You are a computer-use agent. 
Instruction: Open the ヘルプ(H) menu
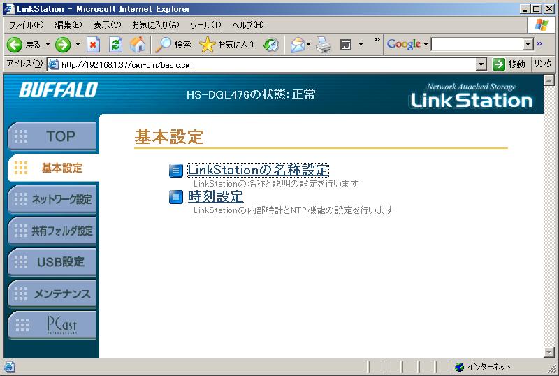coord(248,25)
